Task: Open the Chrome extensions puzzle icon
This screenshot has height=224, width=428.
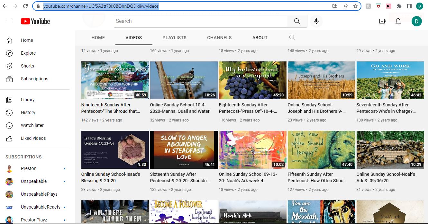Action: tap(399, 6)
